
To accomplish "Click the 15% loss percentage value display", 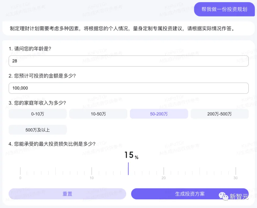I will pyautogui.click(x=131, y=155).
